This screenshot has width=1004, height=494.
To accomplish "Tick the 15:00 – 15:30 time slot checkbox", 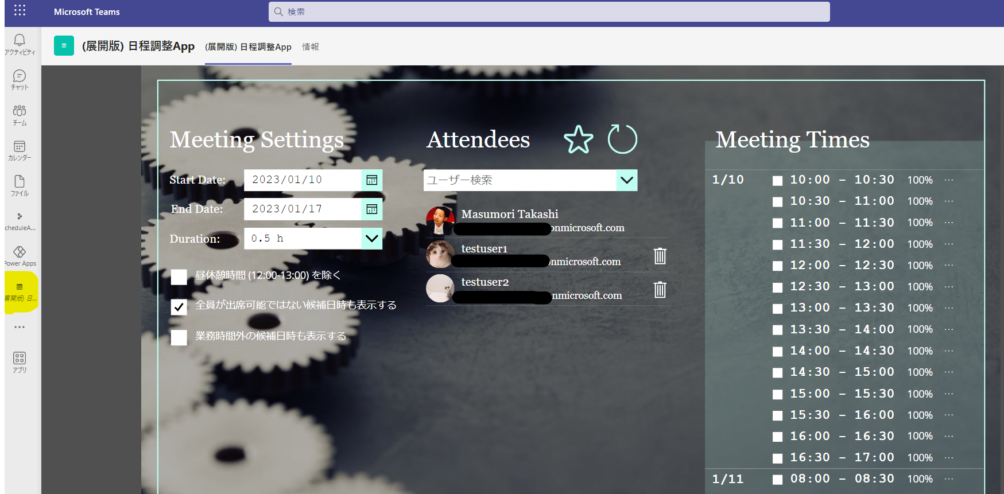I will pos(778,395).
